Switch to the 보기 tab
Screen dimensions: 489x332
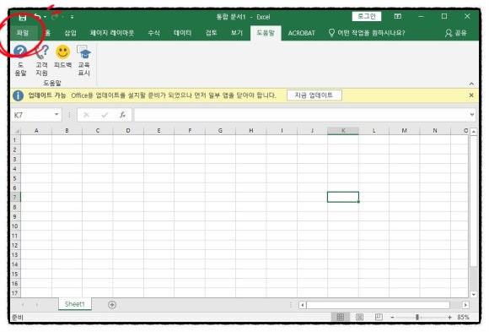pyautogui.click(x=237, y=33)
